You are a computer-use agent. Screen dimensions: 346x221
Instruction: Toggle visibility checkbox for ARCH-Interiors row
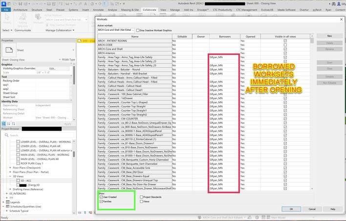coord(285,53)
